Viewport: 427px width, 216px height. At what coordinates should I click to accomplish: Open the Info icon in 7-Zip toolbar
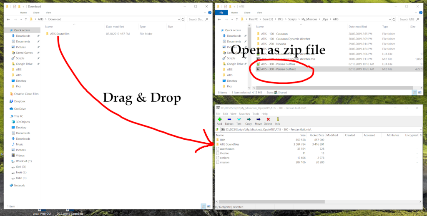point(277,121)
